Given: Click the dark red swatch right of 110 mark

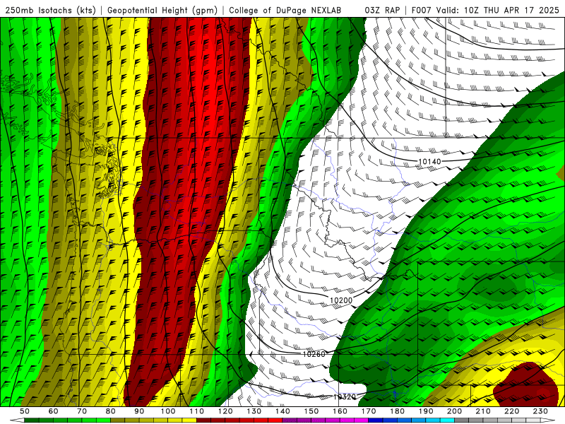Looking at the screenshot, I should [x=204, y=420].
